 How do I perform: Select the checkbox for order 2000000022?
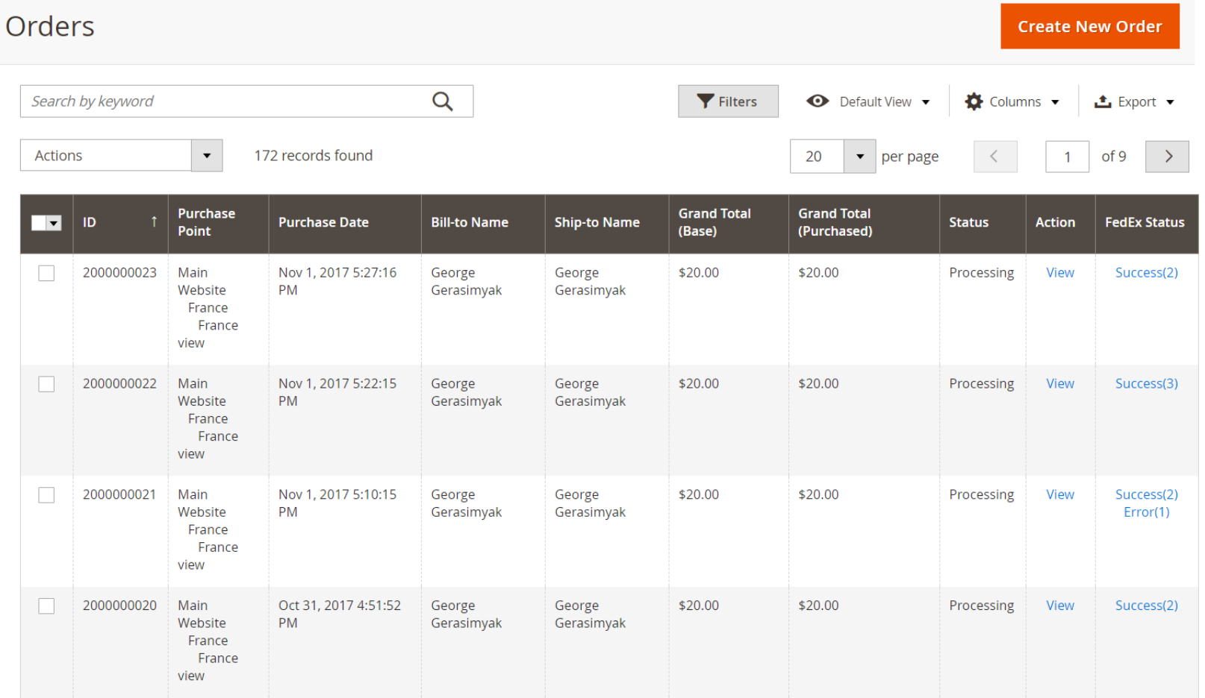coord(46,384)
